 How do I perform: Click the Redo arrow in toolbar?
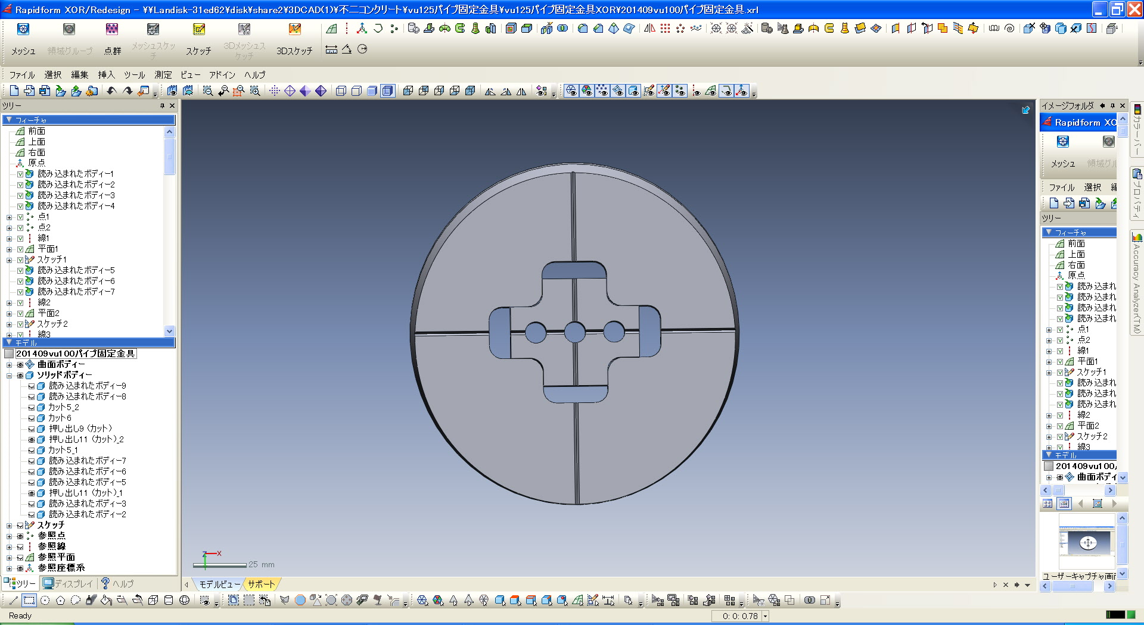[128, 91]
